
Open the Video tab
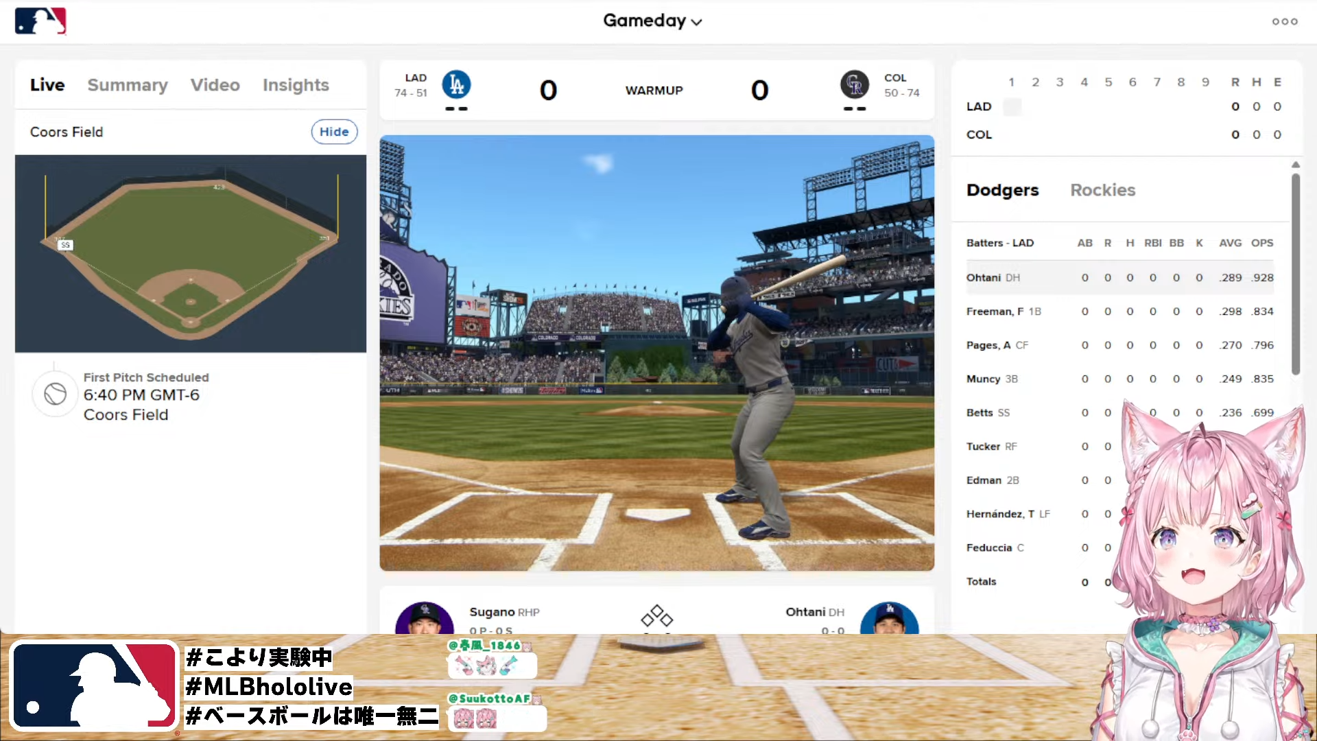point(215,84)
